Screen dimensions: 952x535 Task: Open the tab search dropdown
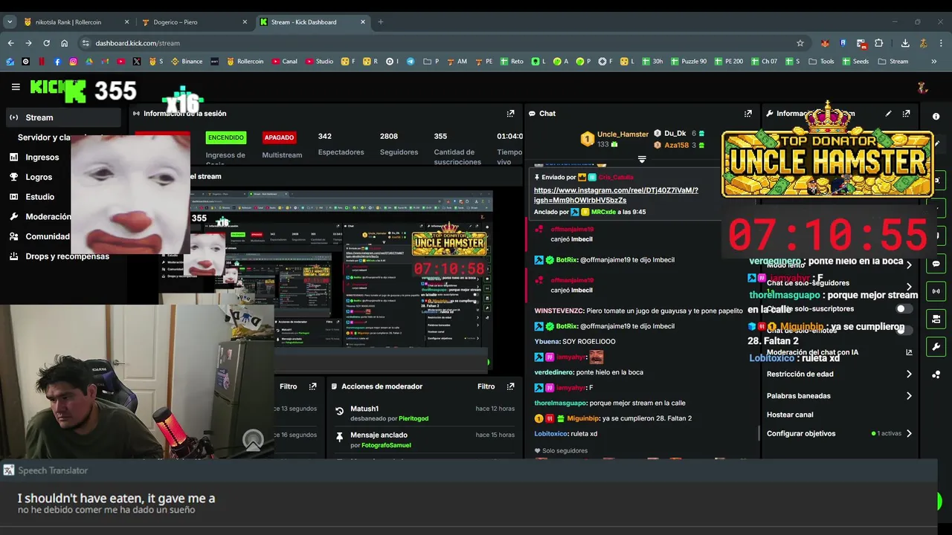pyautogui.click(x=10, y=22)
